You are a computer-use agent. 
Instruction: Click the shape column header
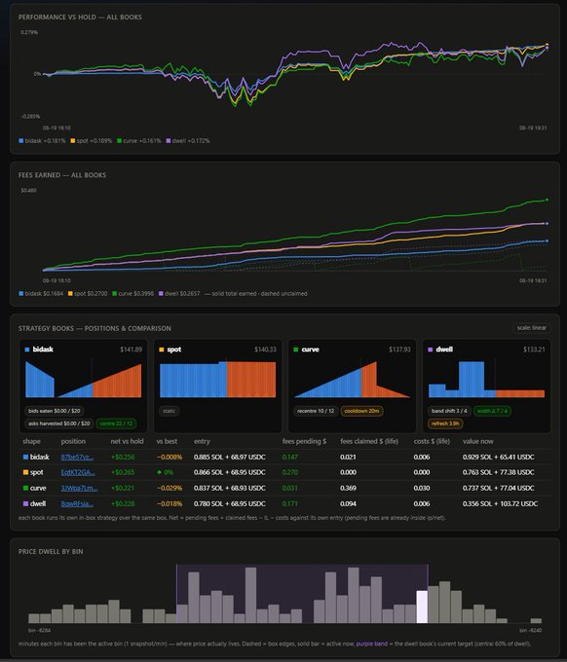click(31, 441)
